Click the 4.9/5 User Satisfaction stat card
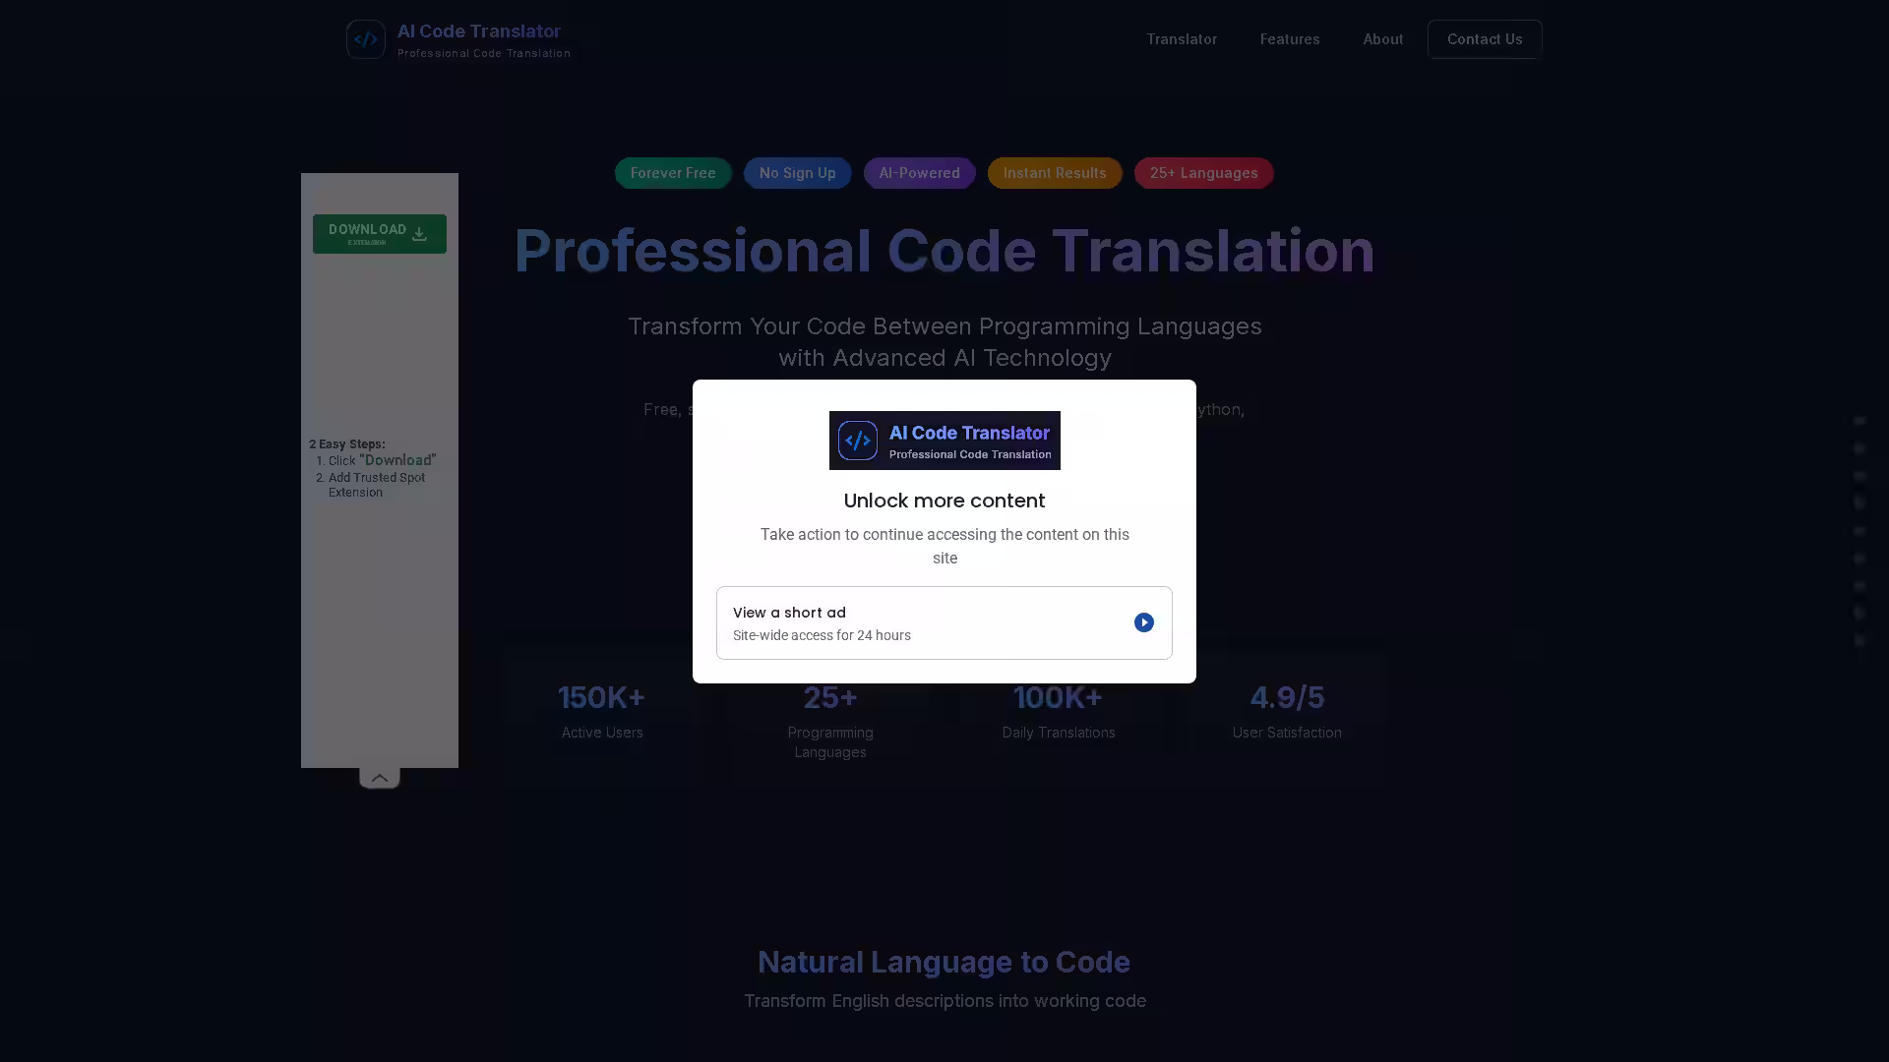1889x1062 pixels. [x=1286, y=712]
